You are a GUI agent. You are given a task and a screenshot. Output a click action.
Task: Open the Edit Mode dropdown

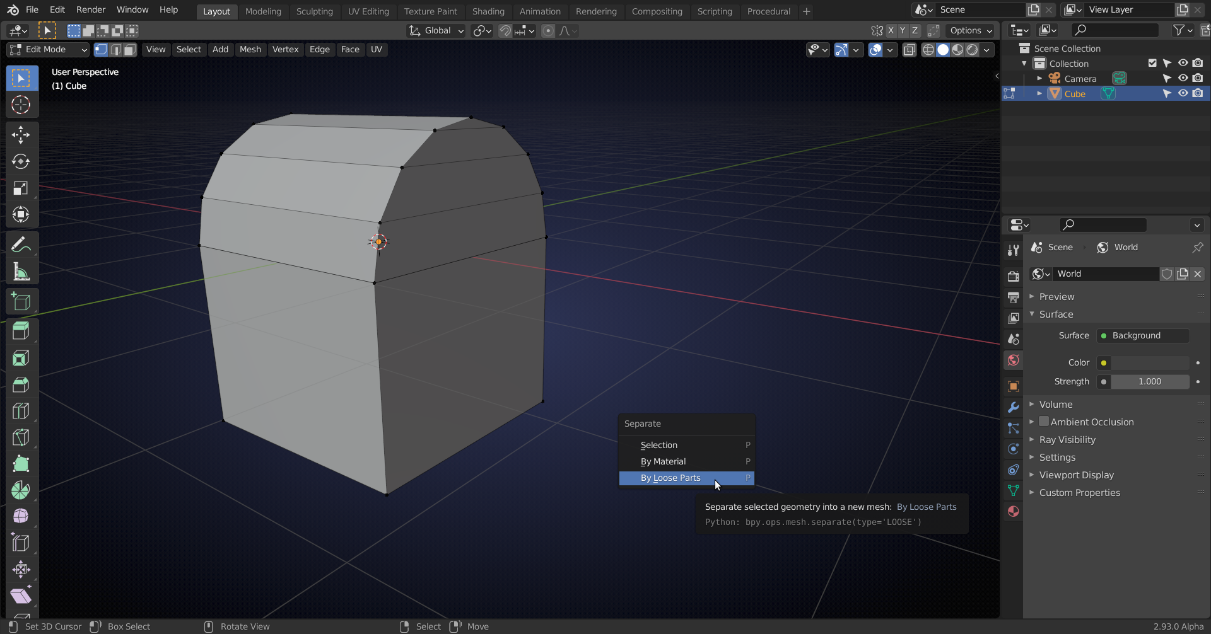point(48,49)
